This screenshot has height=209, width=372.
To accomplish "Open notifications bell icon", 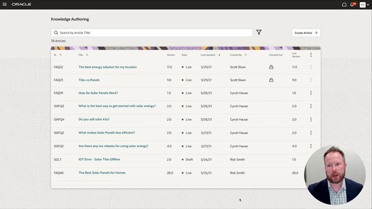I will click(353, 5).
